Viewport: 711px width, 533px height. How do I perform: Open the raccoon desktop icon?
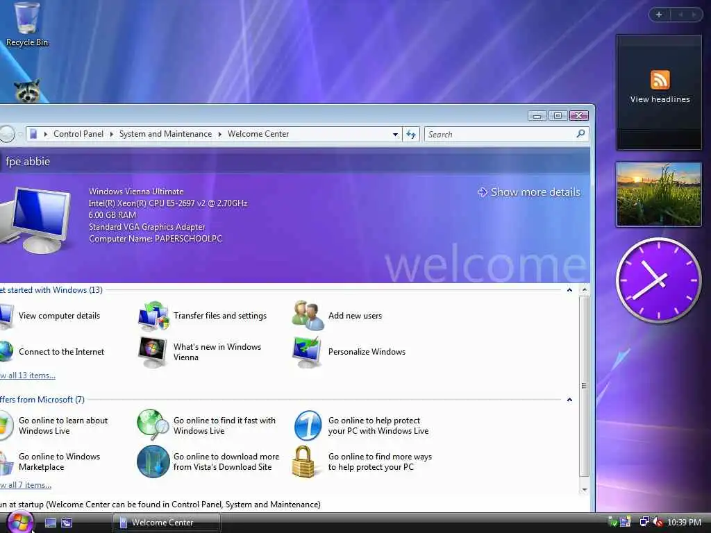click(27, 91)
